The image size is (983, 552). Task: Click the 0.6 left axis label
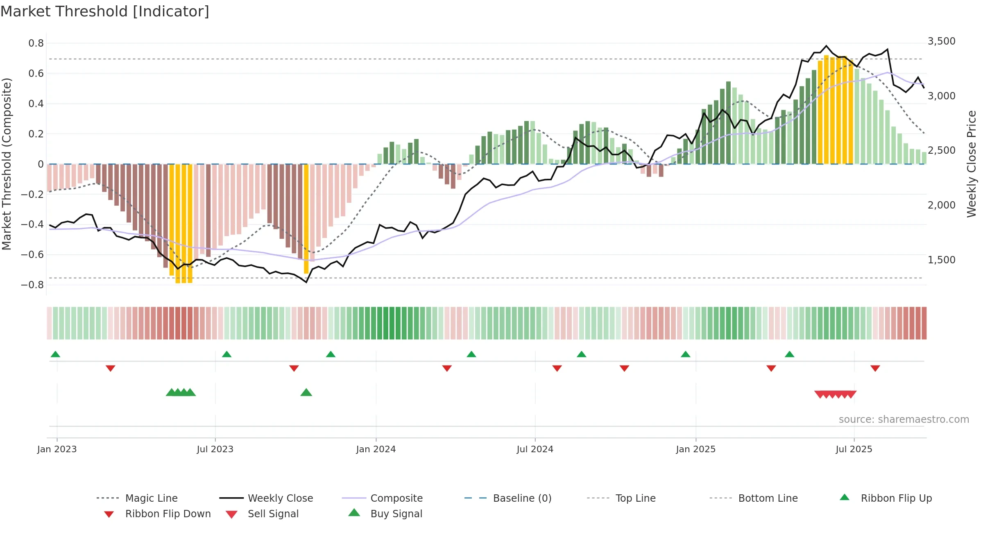(36, 74)
